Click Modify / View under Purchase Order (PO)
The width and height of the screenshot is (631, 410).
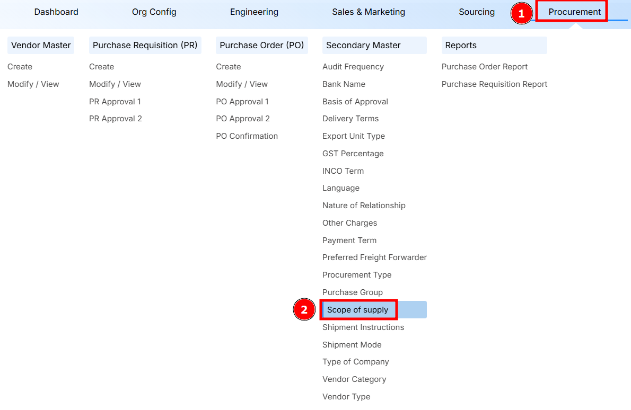tap(242, 84)
